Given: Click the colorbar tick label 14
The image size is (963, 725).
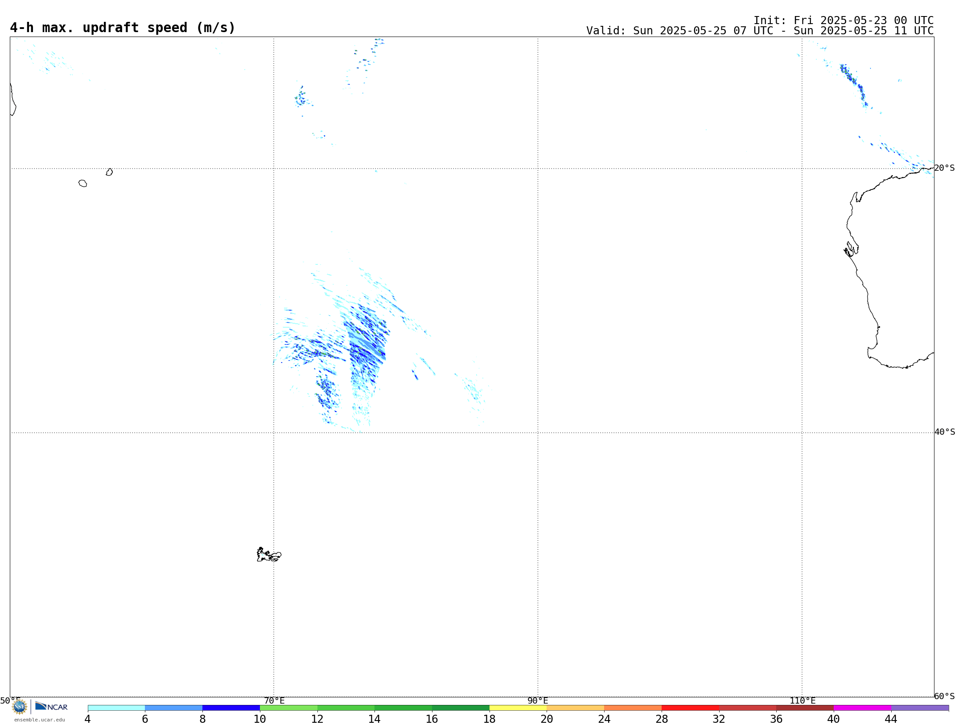Looking at the screenshot, I should click(374, 719).
